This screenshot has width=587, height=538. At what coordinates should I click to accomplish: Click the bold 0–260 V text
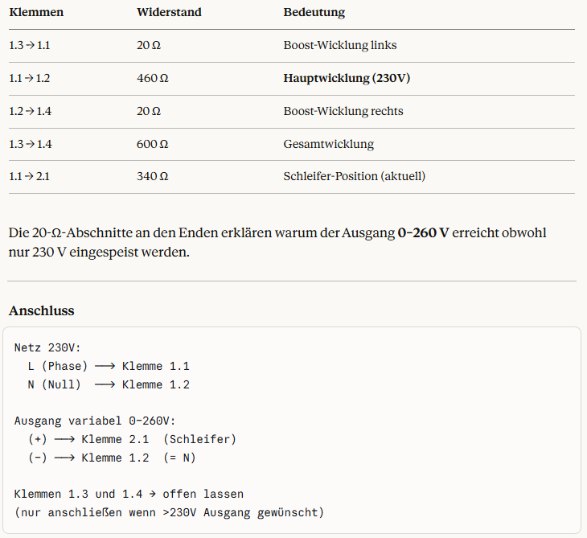423,233
